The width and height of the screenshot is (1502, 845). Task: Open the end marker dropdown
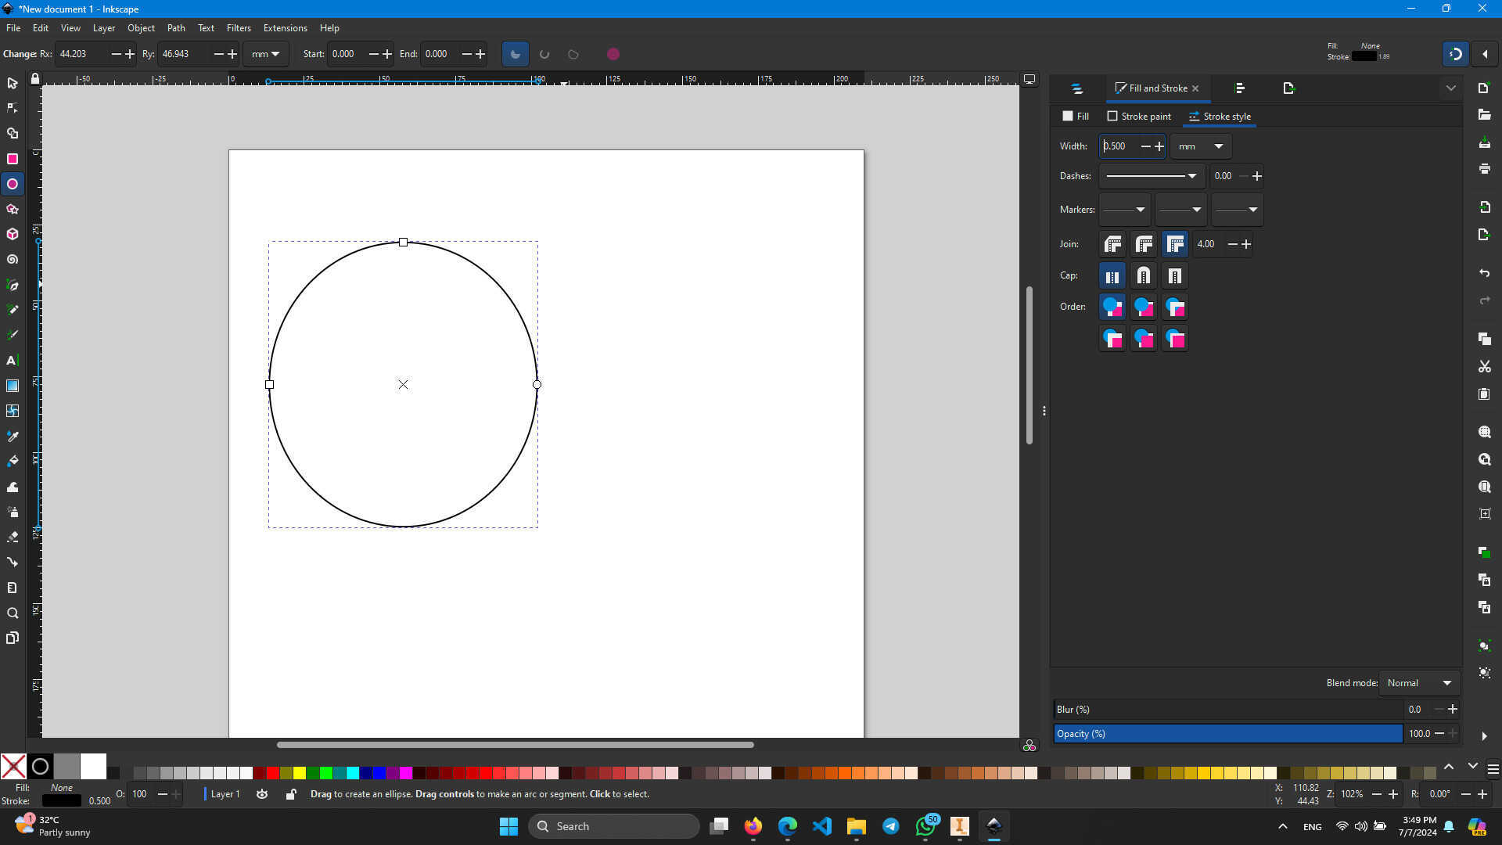coord(1236,210)
